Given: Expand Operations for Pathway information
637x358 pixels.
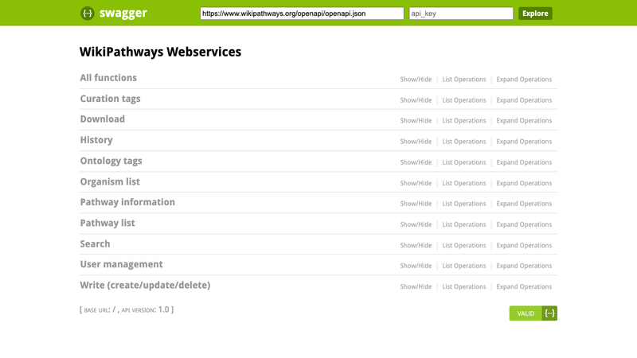Looking at the screenshot, I should point(524,204).
